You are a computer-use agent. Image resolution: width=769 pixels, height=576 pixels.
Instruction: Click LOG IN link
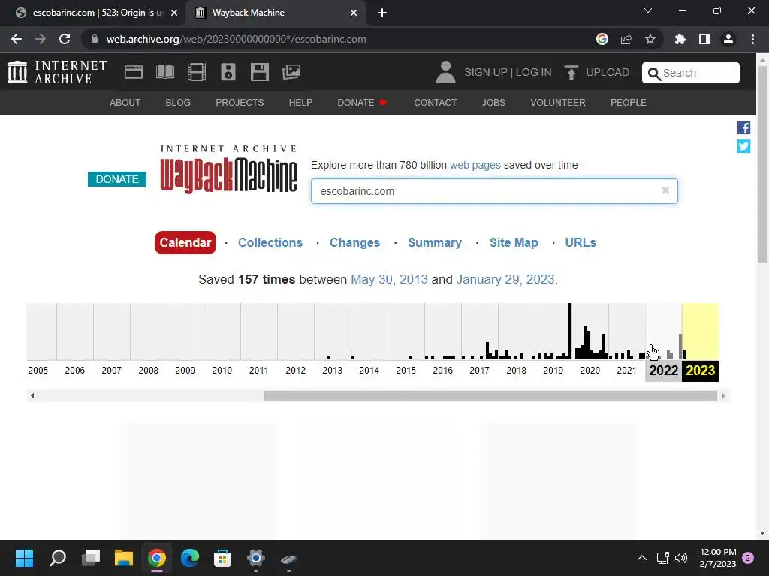click(534, 72)
